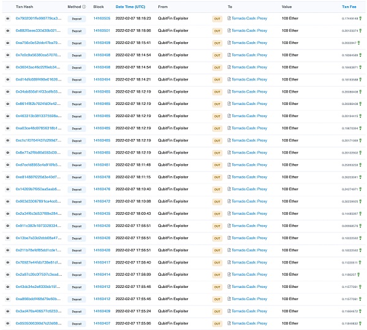Click the eye icon beside transaction 0xd14dfc

8,79
